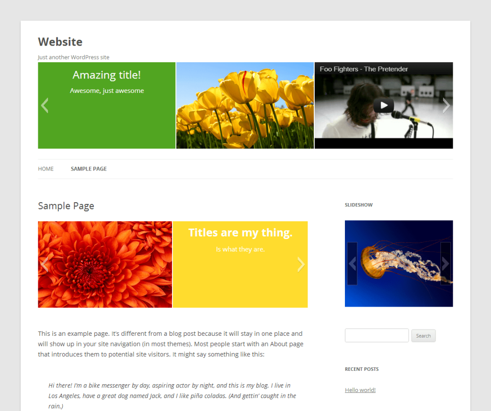Click the right arrow on the header slideshow
491x411 pixels.
pyautogui.click(x=446, y=105)
